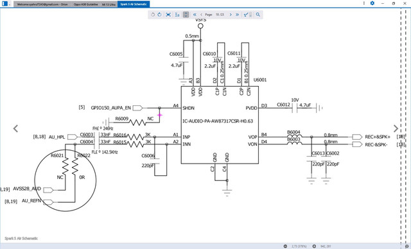The width and height of the screenshot is (411, 249).
Task: Select the markup brush tool
Action: (x=246, y=15)
